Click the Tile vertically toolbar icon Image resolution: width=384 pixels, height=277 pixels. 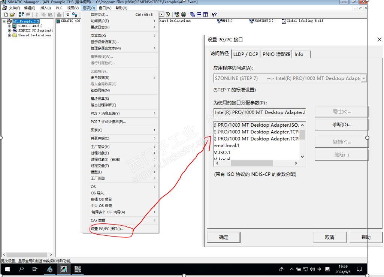(x=206, y=15)
